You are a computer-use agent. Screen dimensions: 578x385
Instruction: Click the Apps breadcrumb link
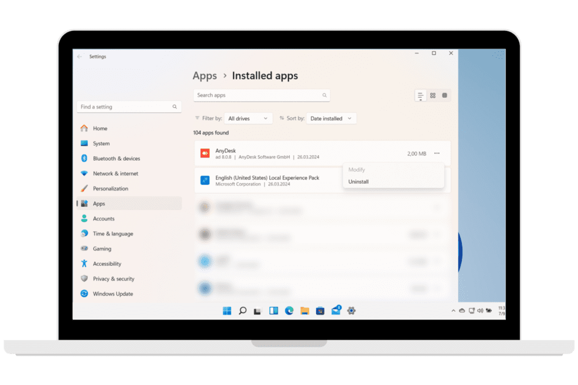pos(205,76)
